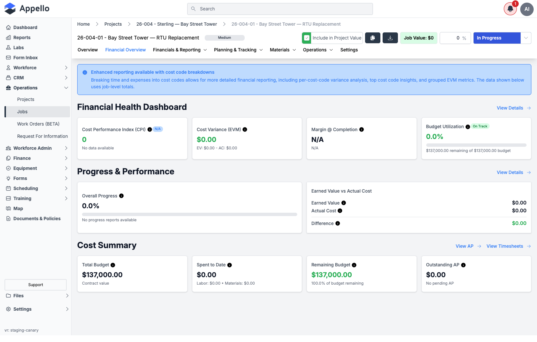The width and height of the screenshot is (537, 342).
Task: Open the View AP link
Action: tap(468, 246)
